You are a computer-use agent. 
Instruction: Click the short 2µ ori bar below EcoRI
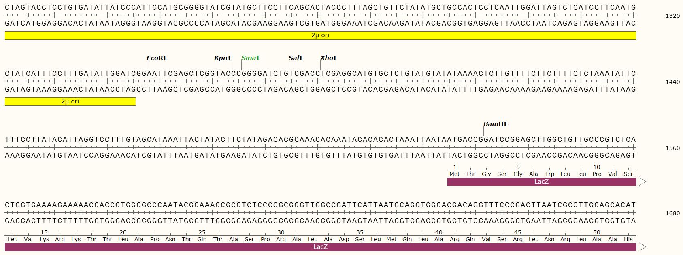pyautogui.click(x=70, y=101)
